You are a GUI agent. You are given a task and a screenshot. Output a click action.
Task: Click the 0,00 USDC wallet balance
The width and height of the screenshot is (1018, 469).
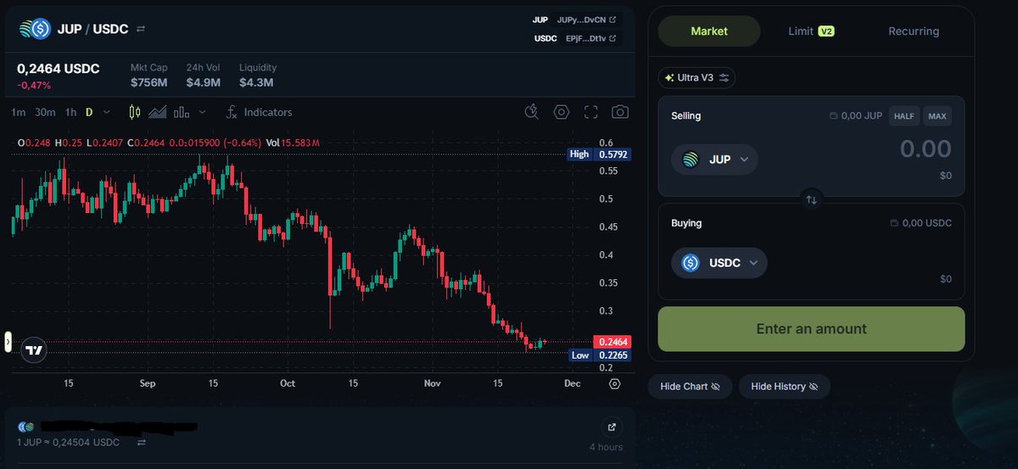(920, 223)
